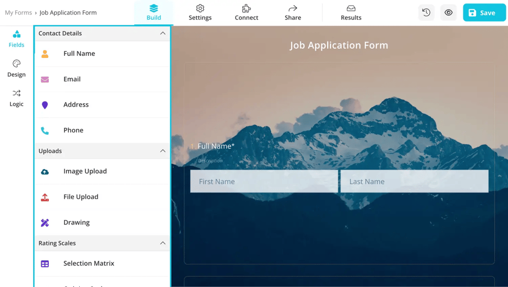Open the Settings tab
Image resolution: width=508 pixels, height=287 pixels.
pyautogui.click(x=200, y=13)
